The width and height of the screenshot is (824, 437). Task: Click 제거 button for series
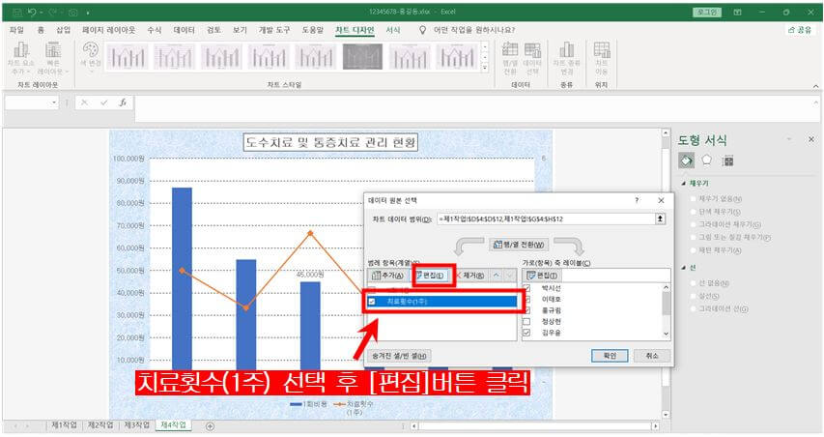470,275
